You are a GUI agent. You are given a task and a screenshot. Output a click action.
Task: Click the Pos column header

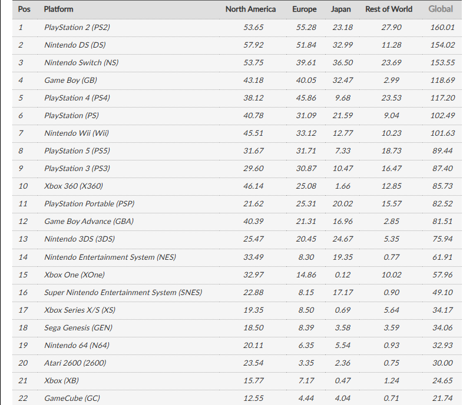[24, 9]
